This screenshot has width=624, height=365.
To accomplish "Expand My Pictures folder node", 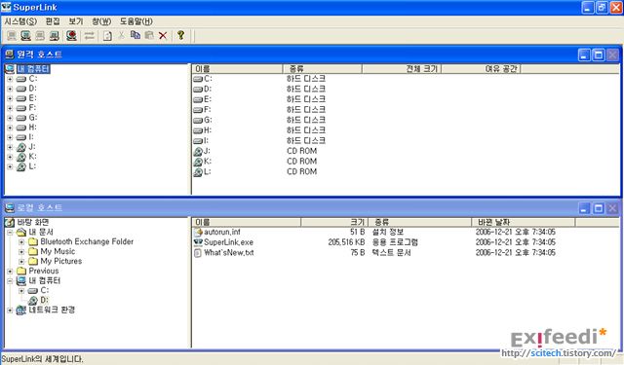I will [21, 261].
